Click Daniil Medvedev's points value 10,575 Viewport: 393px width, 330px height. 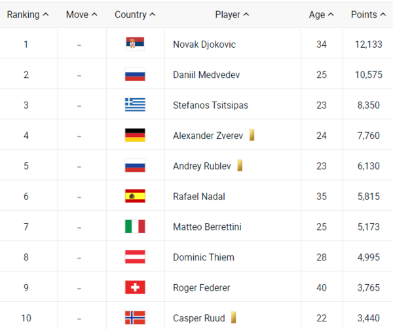tap(369, 75)
